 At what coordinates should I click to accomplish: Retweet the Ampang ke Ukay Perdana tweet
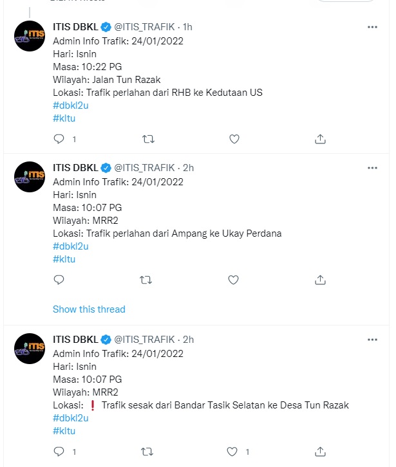click(147, 280)
